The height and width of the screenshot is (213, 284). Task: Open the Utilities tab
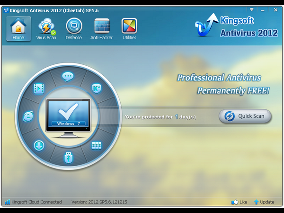(x=129, y=29)
